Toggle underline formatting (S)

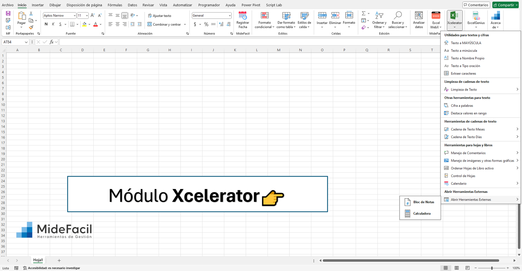click(60, 24)
